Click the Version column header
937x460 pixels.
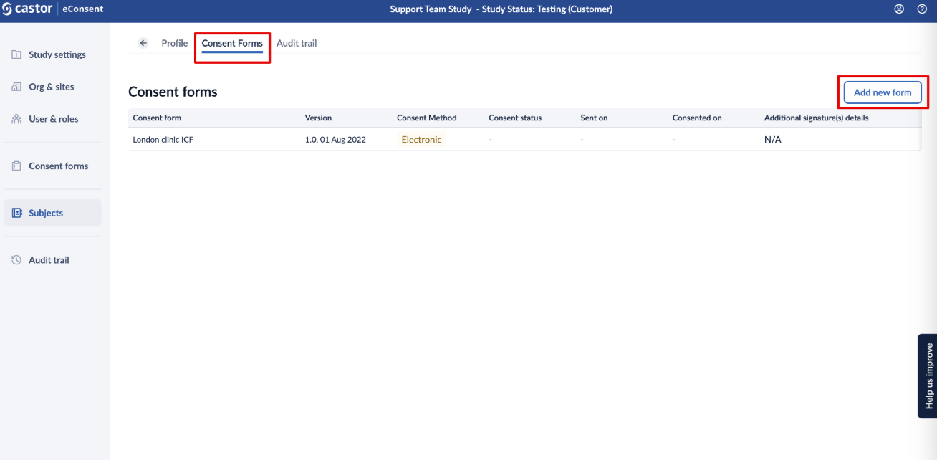pos(318,118)
